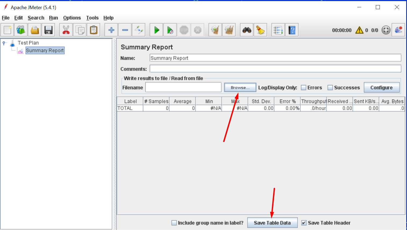
Task: Start the test with green play icon
Action: (x=156, y=30)
